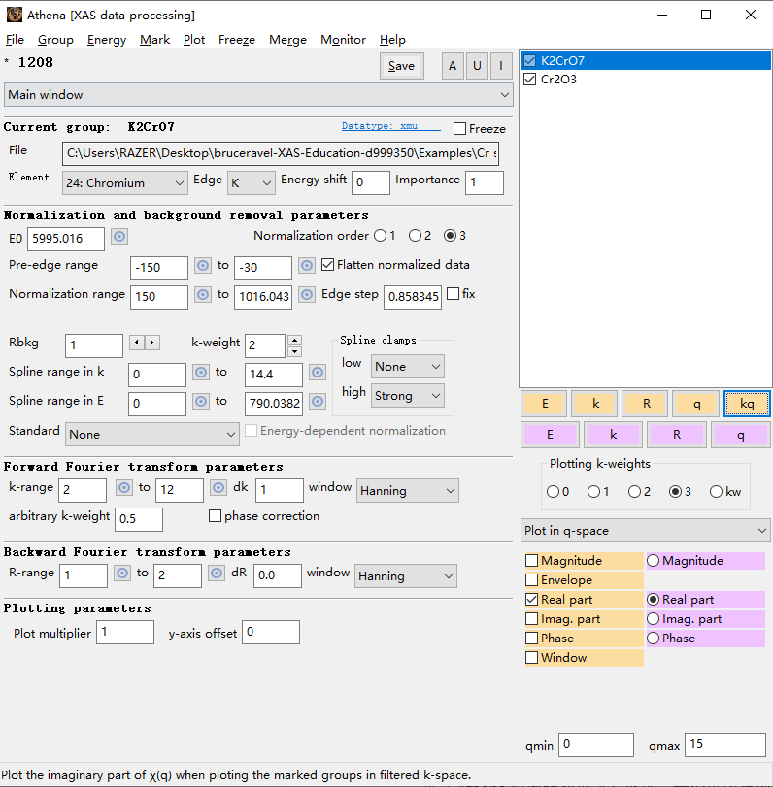Click pluck icon after k-range minimum 2
Viewport: 773px width, 787px height.
[123, 489]
